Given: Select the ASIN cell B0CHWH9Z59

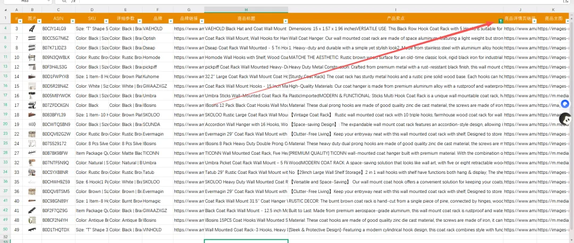Looking at the screenshot, I should point(58,182).
